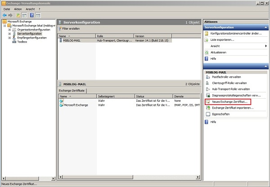Click Neues Exchange-Zertifikat action
This screenshot has width=270, height=187.
(x=229, y=102)
